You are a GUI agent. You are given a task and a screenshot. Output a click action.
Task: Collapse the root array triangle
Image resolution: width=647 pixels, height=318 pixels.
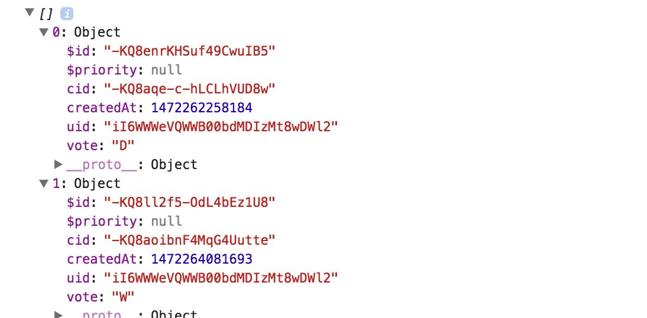point(30,12)
